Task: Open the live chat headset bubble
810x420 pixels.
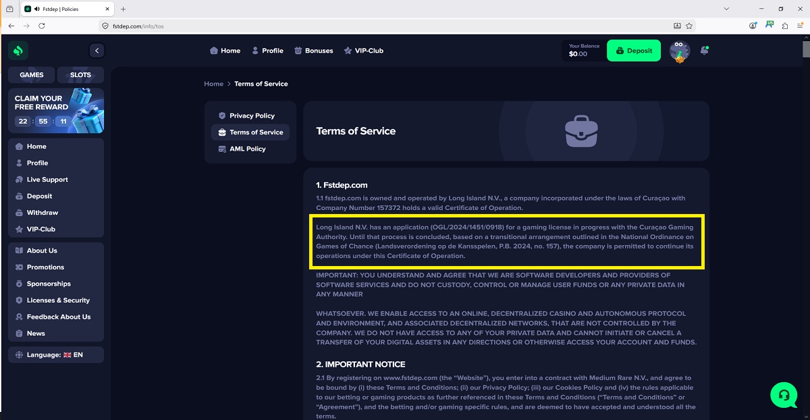Action: click(x=784, y=395)
